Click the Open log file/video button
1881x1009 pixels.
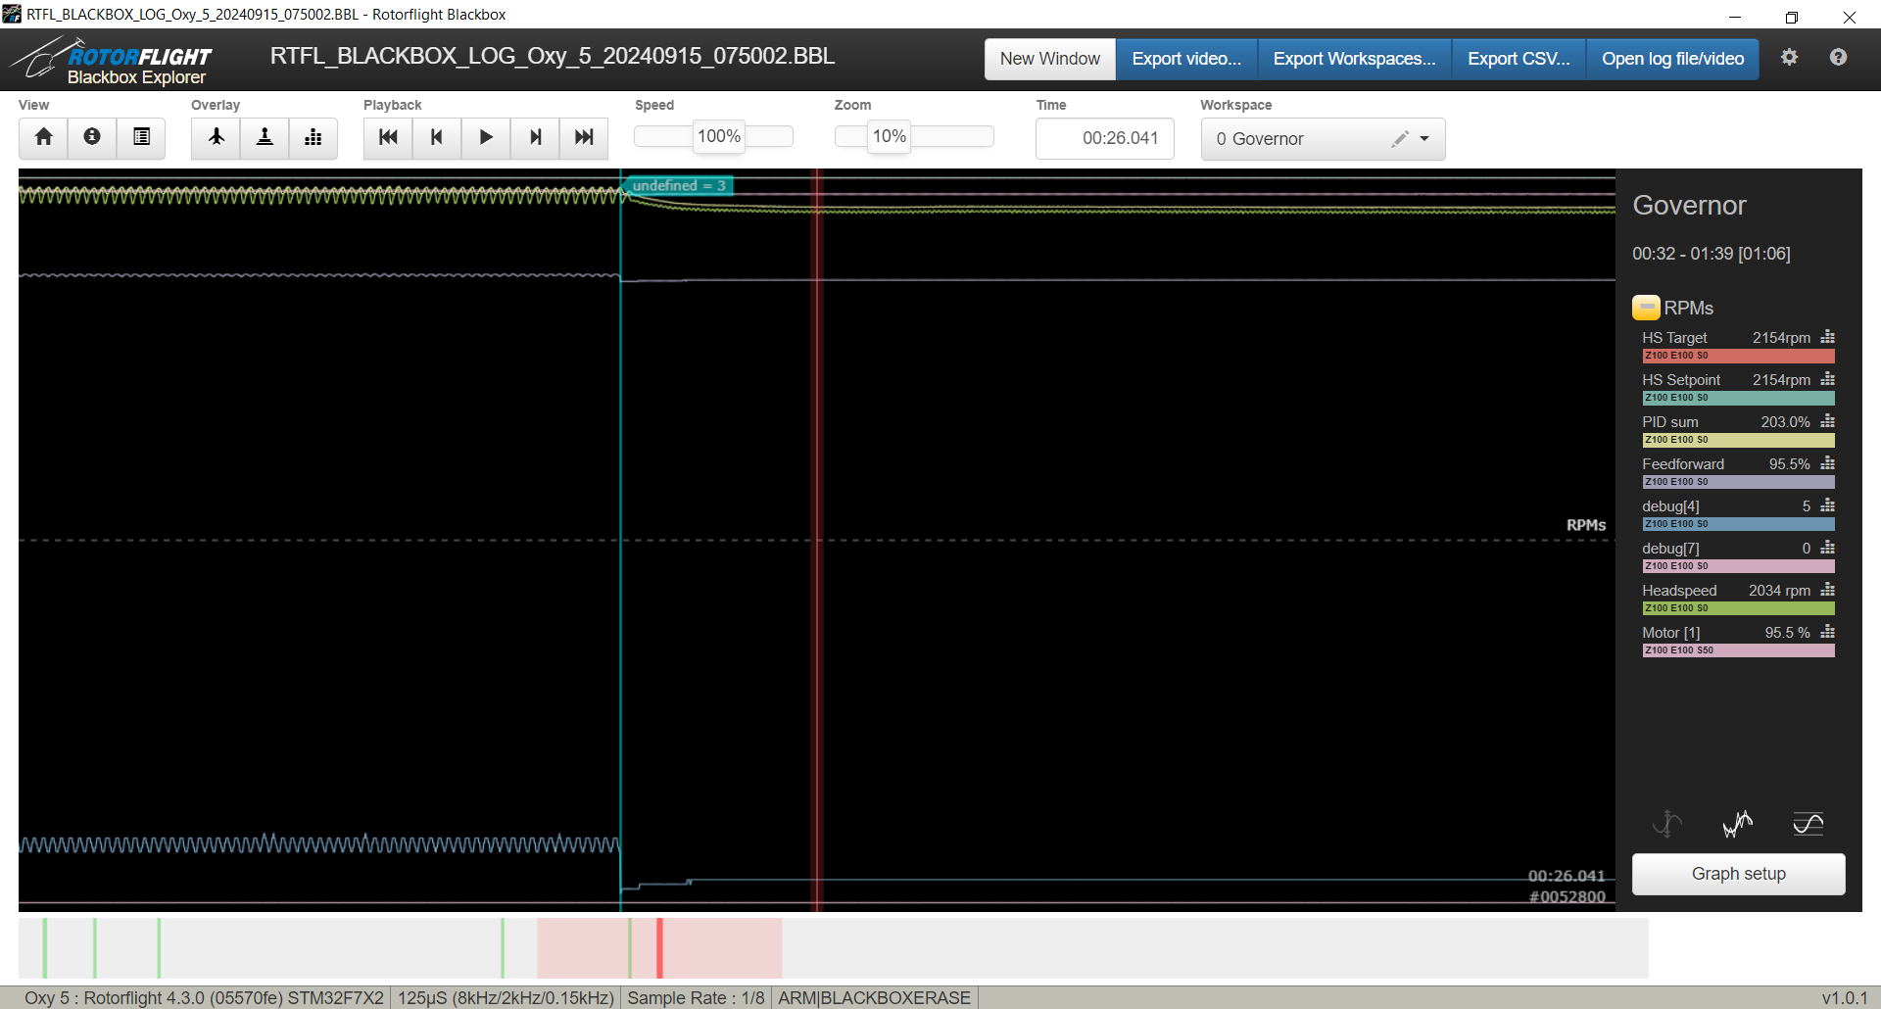[1672, 59]
